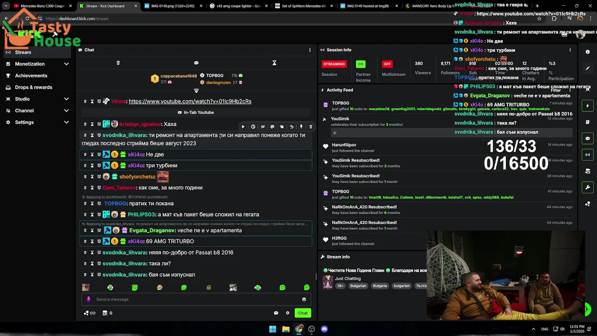Delete the Vinns message with trash icon
Image resolution: width=597 pixels, height=336 pixels.
coord(85,101)
